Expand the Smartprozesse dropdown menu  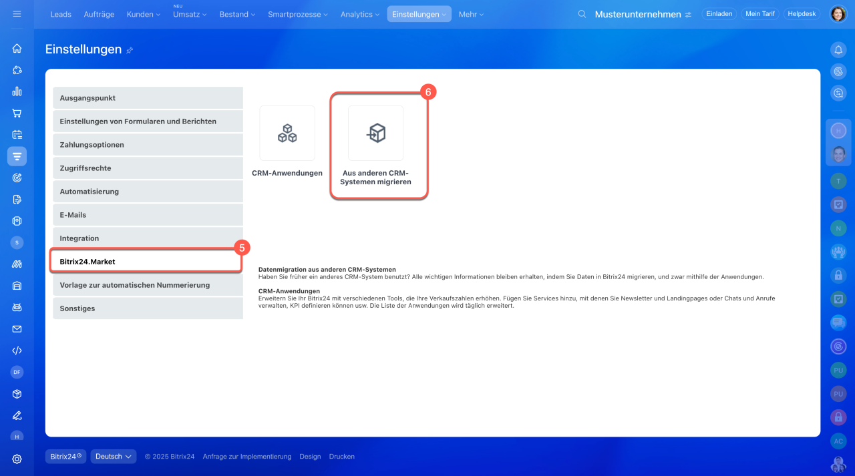click(x=299, y=14)
